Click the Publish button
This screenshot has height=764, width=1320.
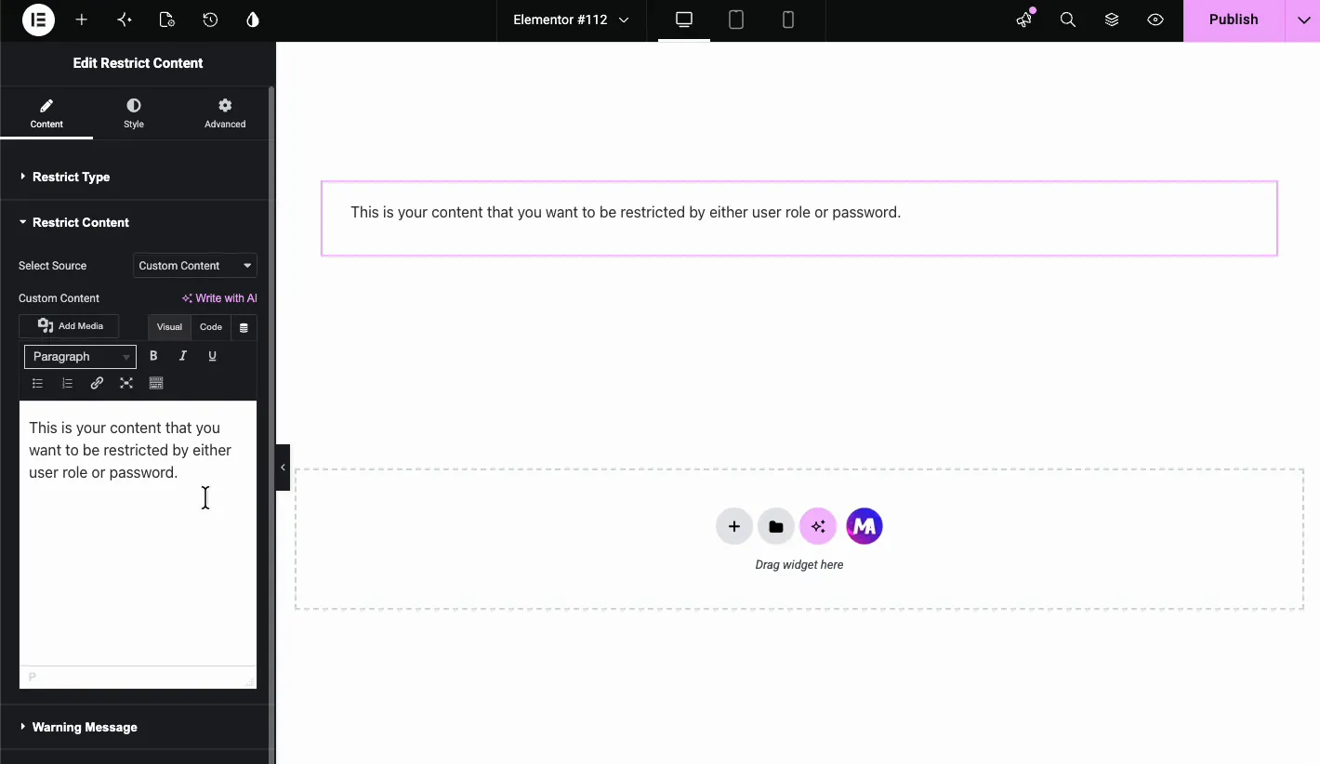1234,20
